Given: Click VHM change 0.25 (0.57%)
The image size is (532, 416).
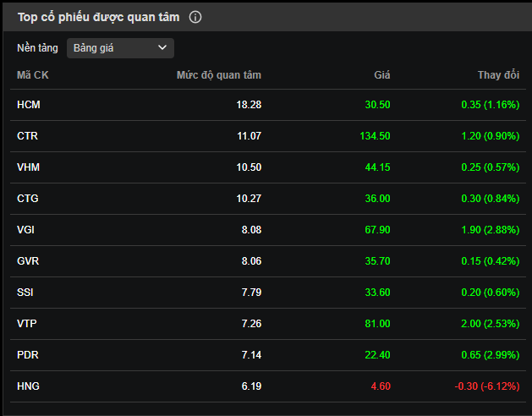Looking at the screenshot, I should (491, 167).
